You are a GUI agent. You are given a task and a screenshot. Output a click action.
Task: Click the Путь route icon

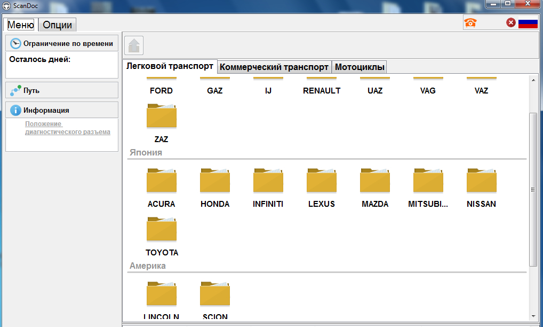[15, 90]
